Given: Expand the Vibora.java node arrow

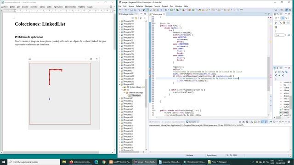Looking at the screenshot, I should click(127, 95).
